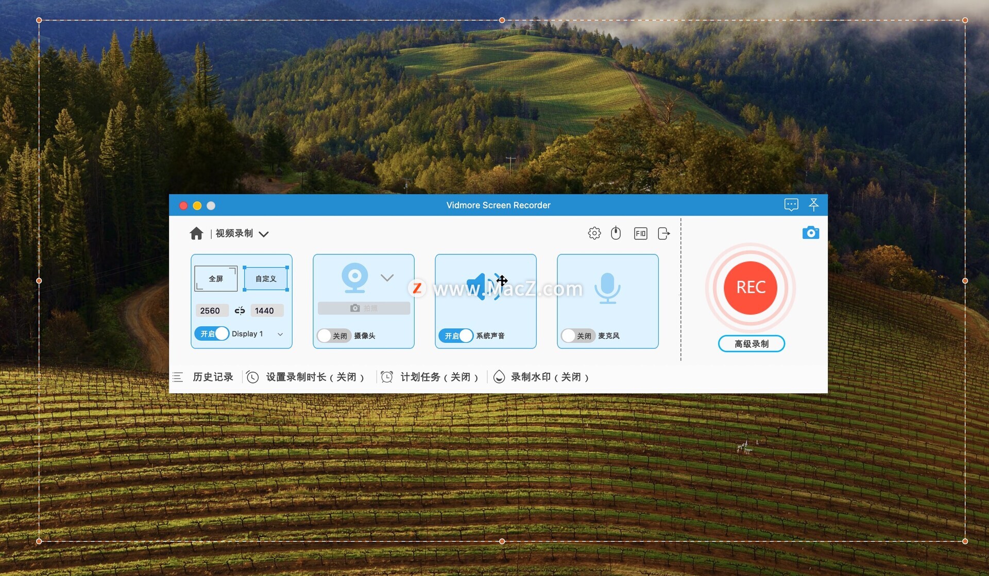
Task: Go to the home screen icon
Action: click(x=196, y=234)
